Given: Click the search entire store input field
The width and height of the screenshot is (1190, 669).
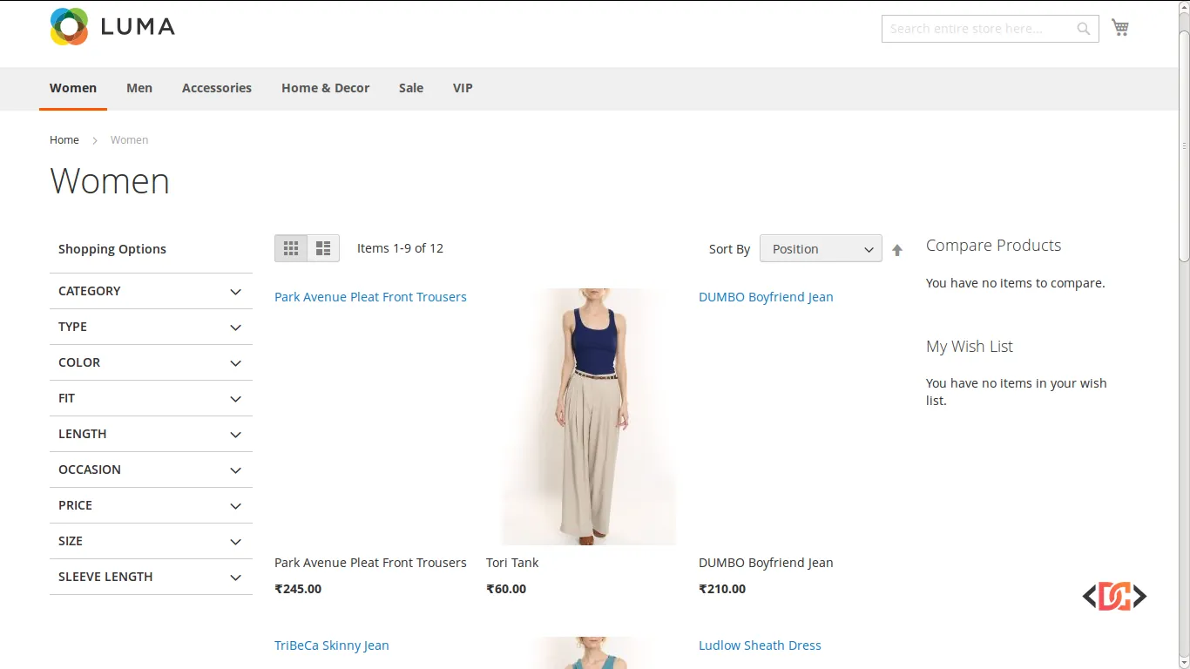Looking at the screenshot, I should point(976,29).
